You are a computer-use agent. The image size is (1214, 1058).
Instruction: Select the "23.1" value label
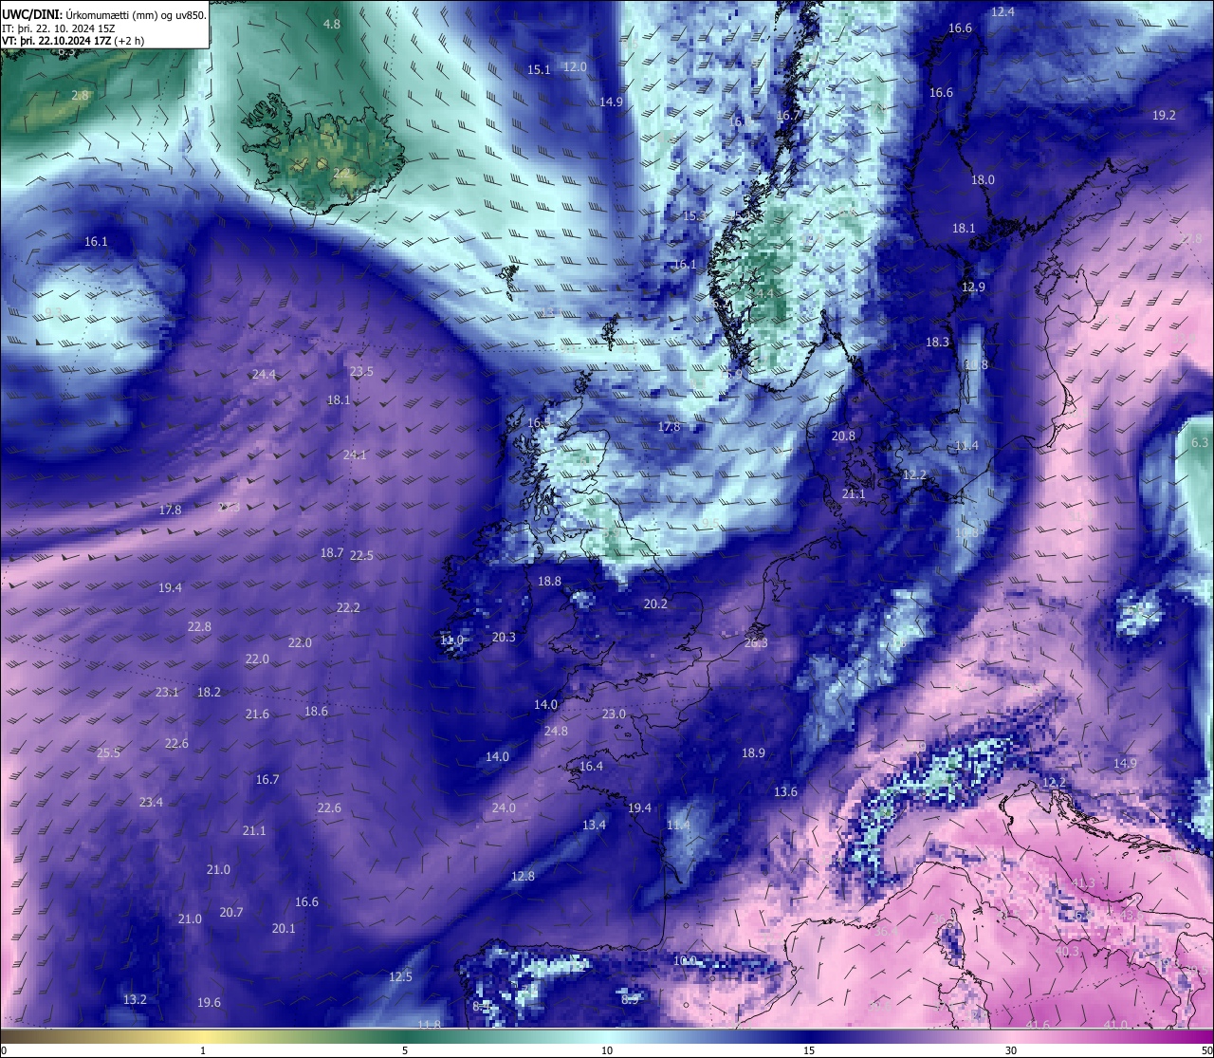[x=167, y=692]
